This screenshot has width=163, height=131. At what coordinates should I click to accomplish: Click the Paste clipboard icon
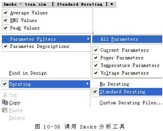5,110
